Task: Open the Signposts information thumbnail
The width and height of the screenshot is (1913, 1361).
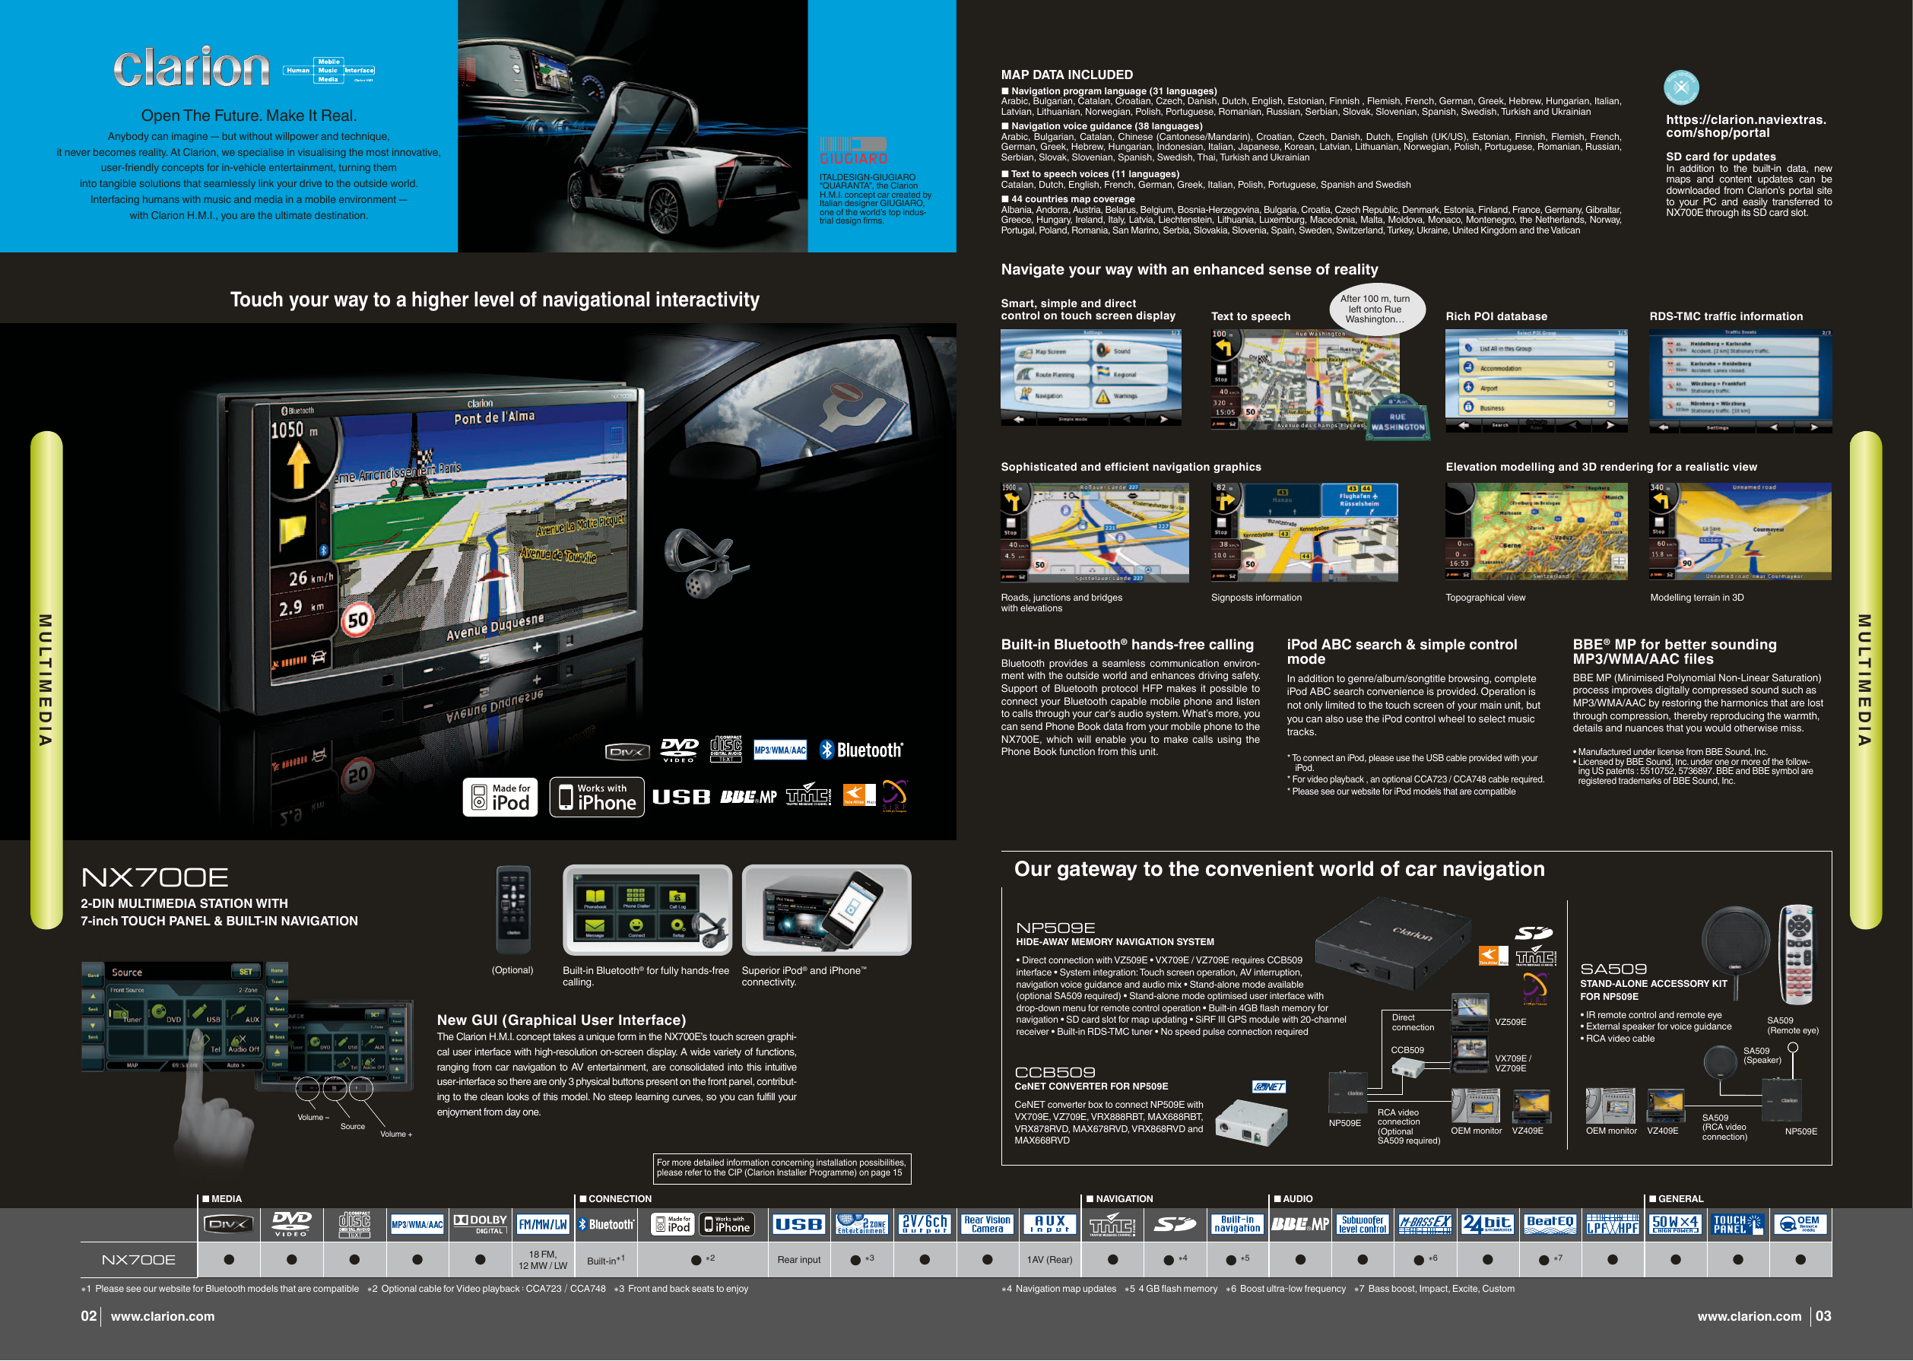Action: (1305, 531)
